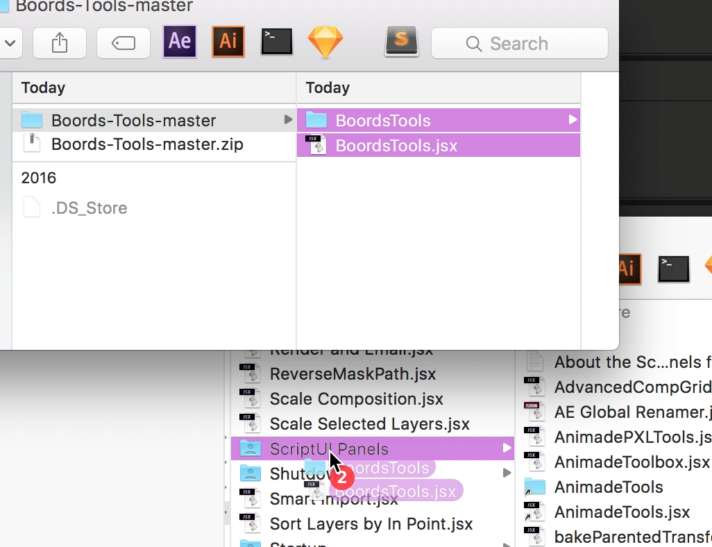
Task: Click the AdvancedCompGrid file icon
Action: (534, 386)
